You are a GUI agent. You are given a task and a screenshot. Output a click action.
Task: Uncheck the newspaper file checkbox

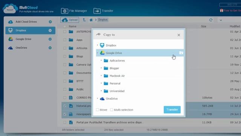coord(65,114)
